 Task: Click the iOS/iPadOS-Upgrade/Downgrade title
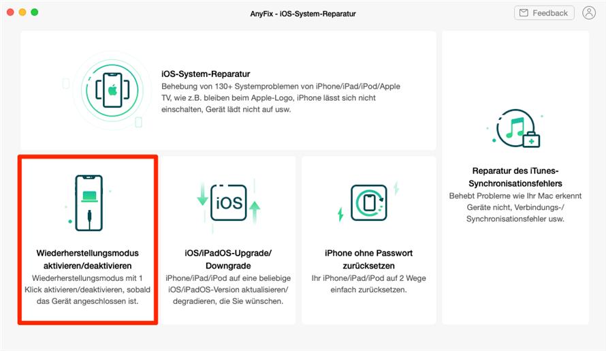coord(228,259)
